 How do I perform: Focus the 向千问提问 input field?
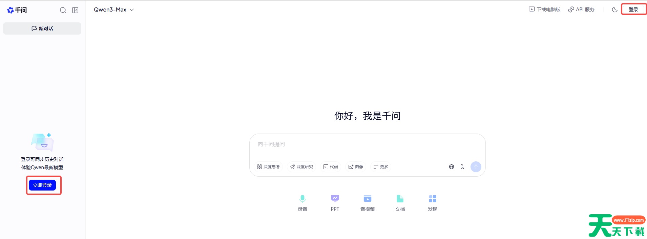click(367, 144)
